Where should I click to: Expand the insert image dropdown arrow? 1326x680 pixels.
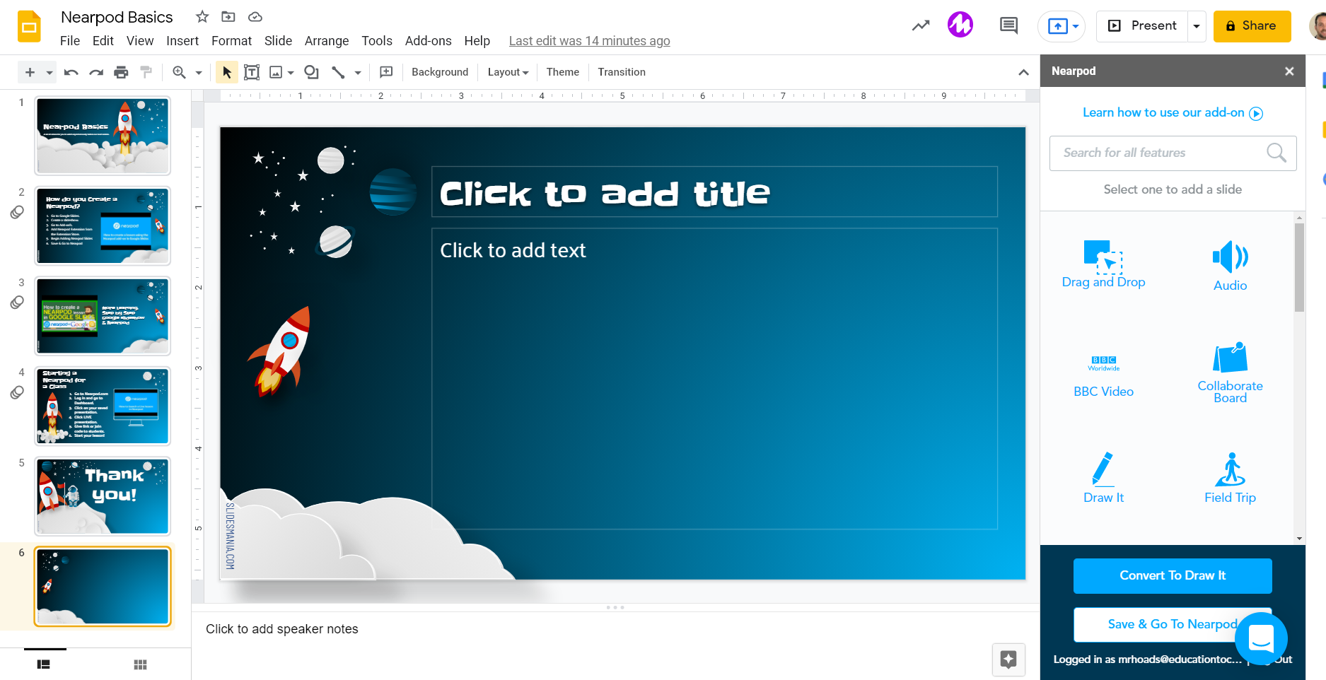click(x=291, y=73)
